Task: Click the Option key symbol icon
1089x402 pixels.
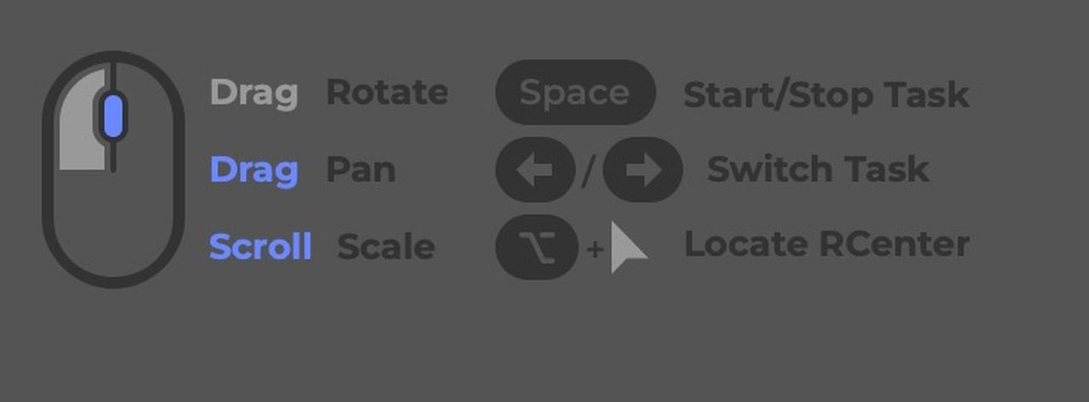Action: click(x=537, y=247)
